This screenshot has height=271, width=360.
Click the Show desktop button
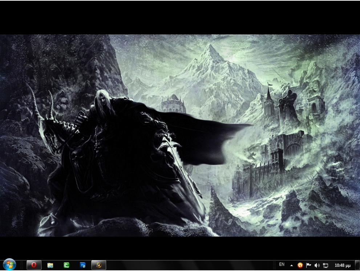(x=357, y=265)
